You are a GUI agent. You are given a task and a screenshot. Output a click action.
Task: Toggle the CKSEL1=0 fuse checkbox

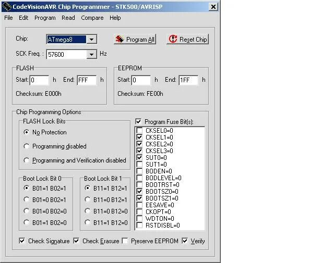(139, 137)
